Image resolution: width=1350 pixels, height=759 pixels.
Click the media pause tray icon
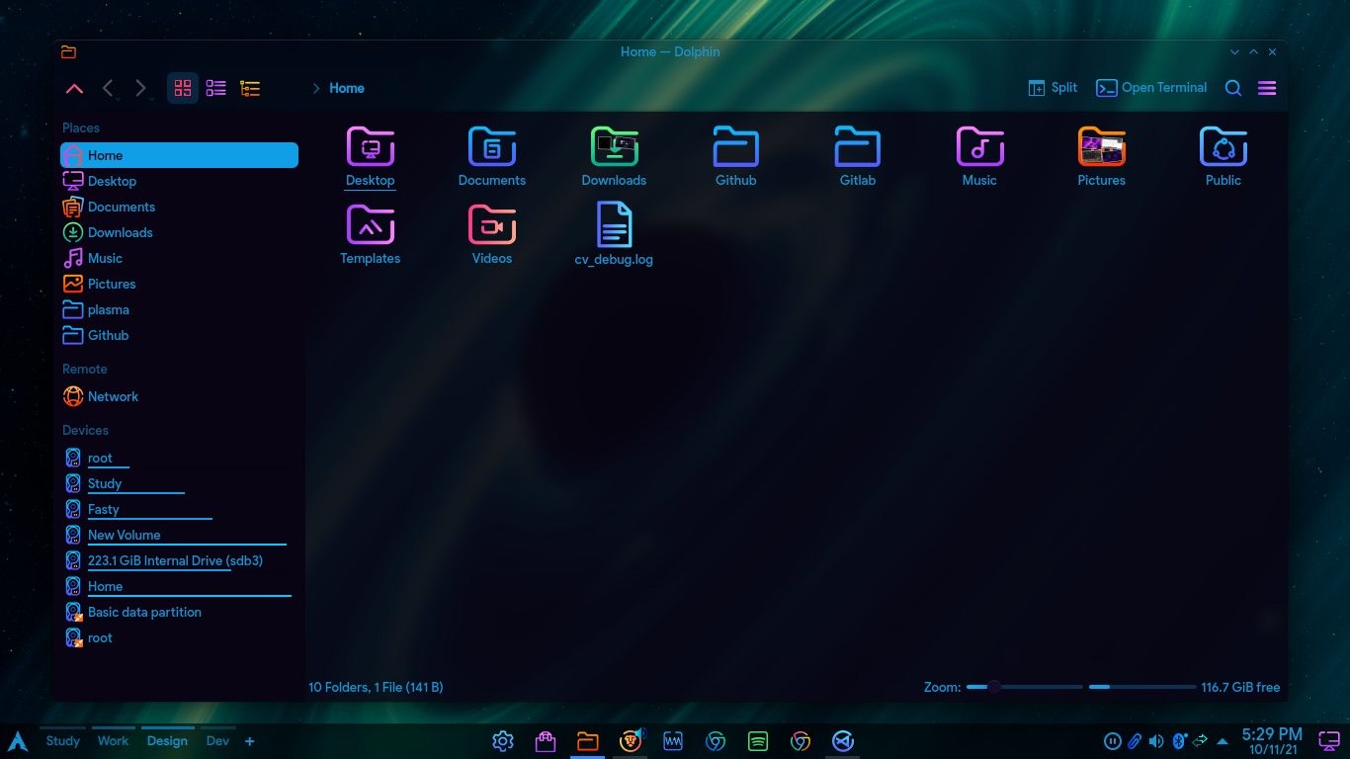[1113, 741]
